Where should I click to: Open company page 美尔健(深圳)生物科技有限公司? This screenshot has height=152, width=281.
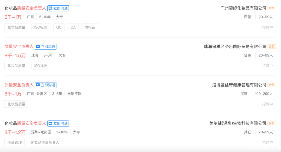click(x=238, y=123)
